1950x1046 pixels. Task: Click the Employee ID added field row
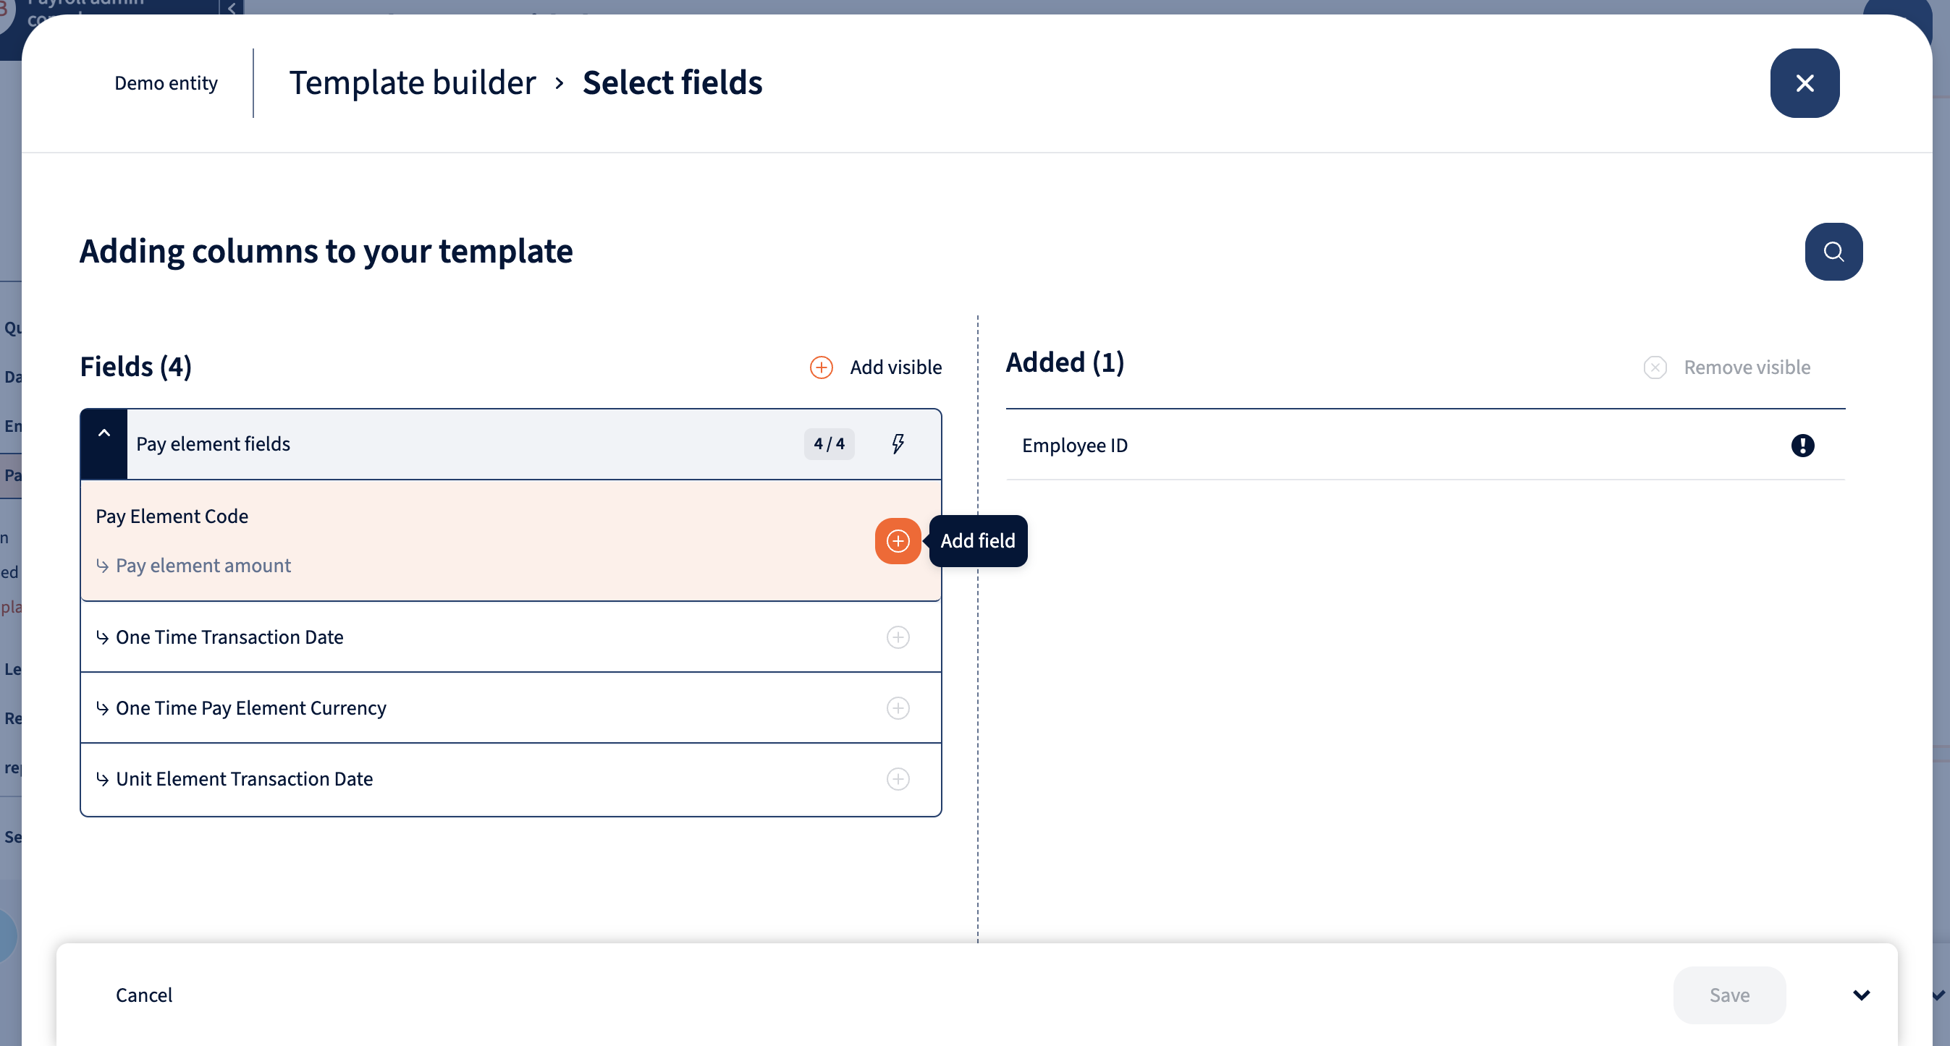(1074, 446)
